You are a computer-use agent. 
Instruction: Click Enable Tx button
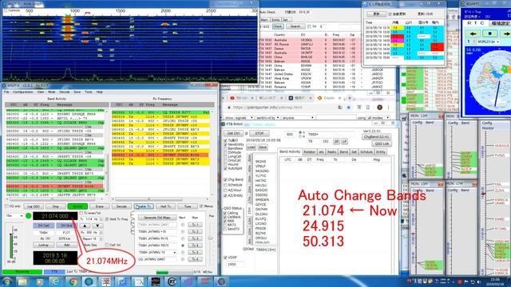[144, 206]
